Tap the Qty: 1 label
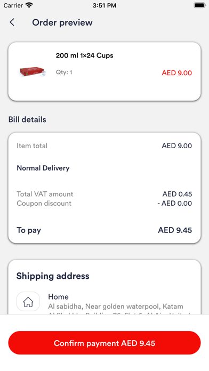The height and width of the screenshot is (371, 209). (64, 72)
